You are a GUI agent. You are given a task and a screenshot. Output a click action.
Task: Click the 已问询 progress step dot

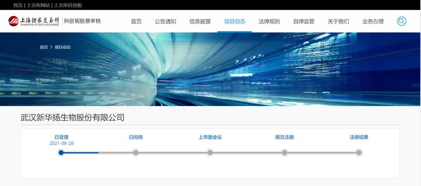tap(136, 153)
